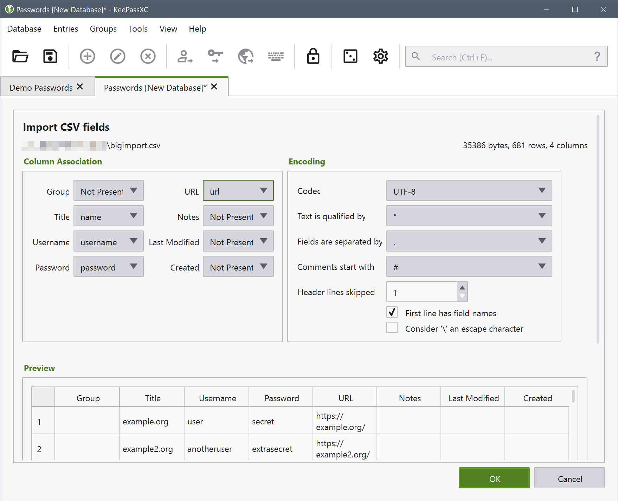Click the Edit entry pencil icon
This screenshot has width=618, height=501.
point(117,56)
